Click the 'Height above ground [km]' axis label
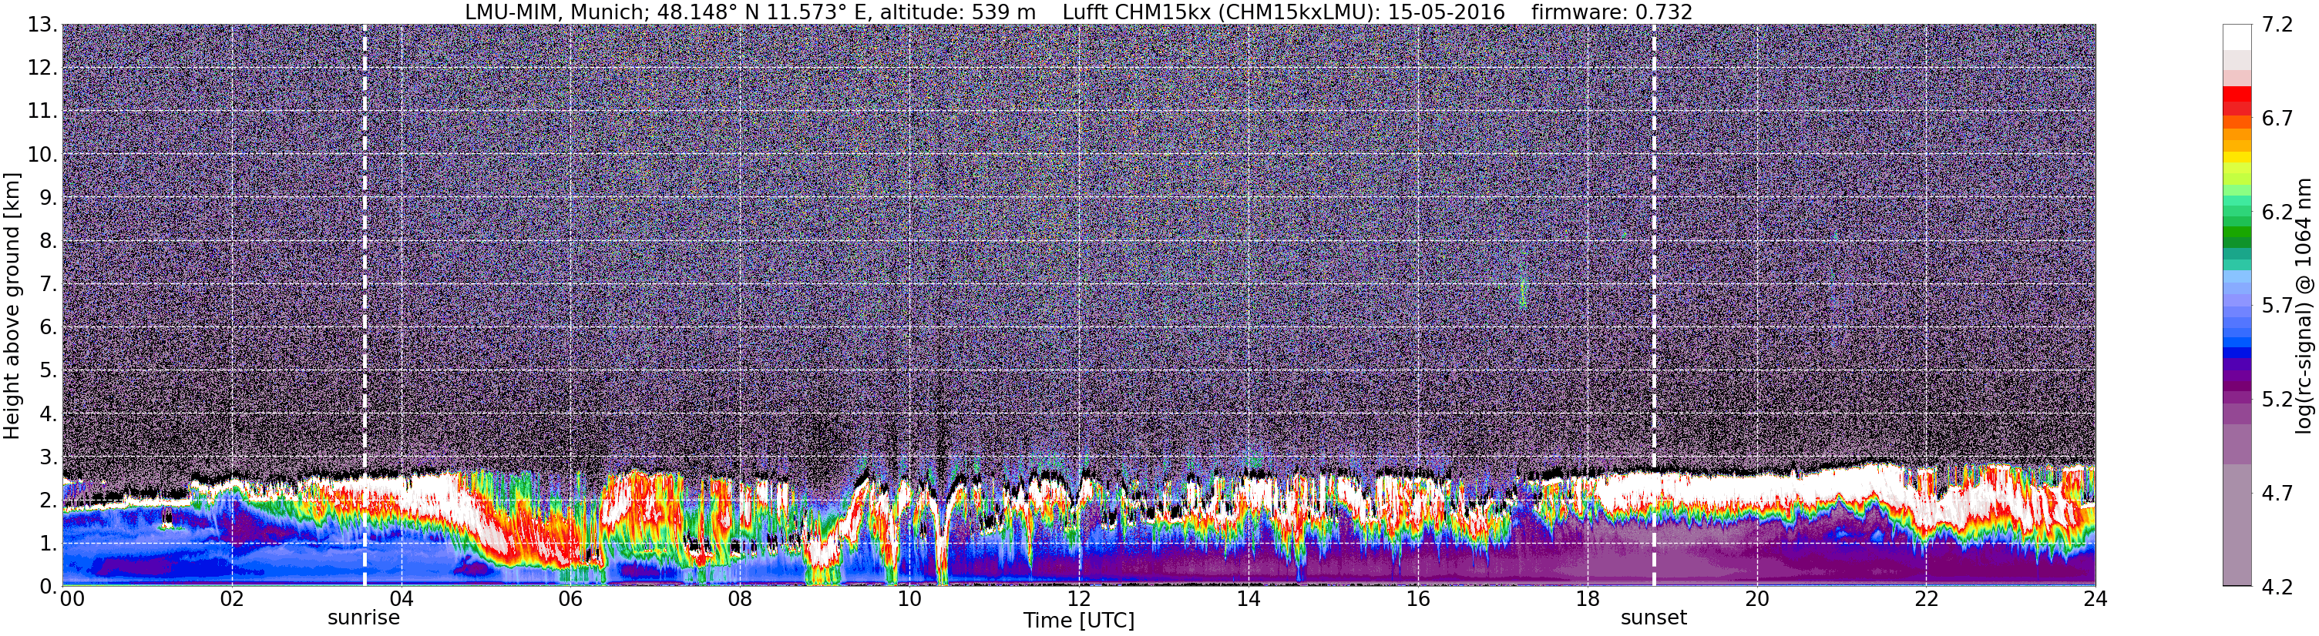2319x636 pixels. pos(12,306)
